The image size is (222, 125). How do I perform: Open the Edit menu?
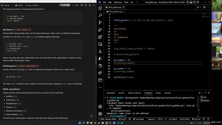click(x=110, y=2)
